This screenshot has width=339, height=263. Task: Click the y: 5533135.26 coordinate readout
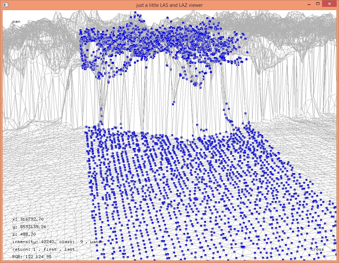29,227
